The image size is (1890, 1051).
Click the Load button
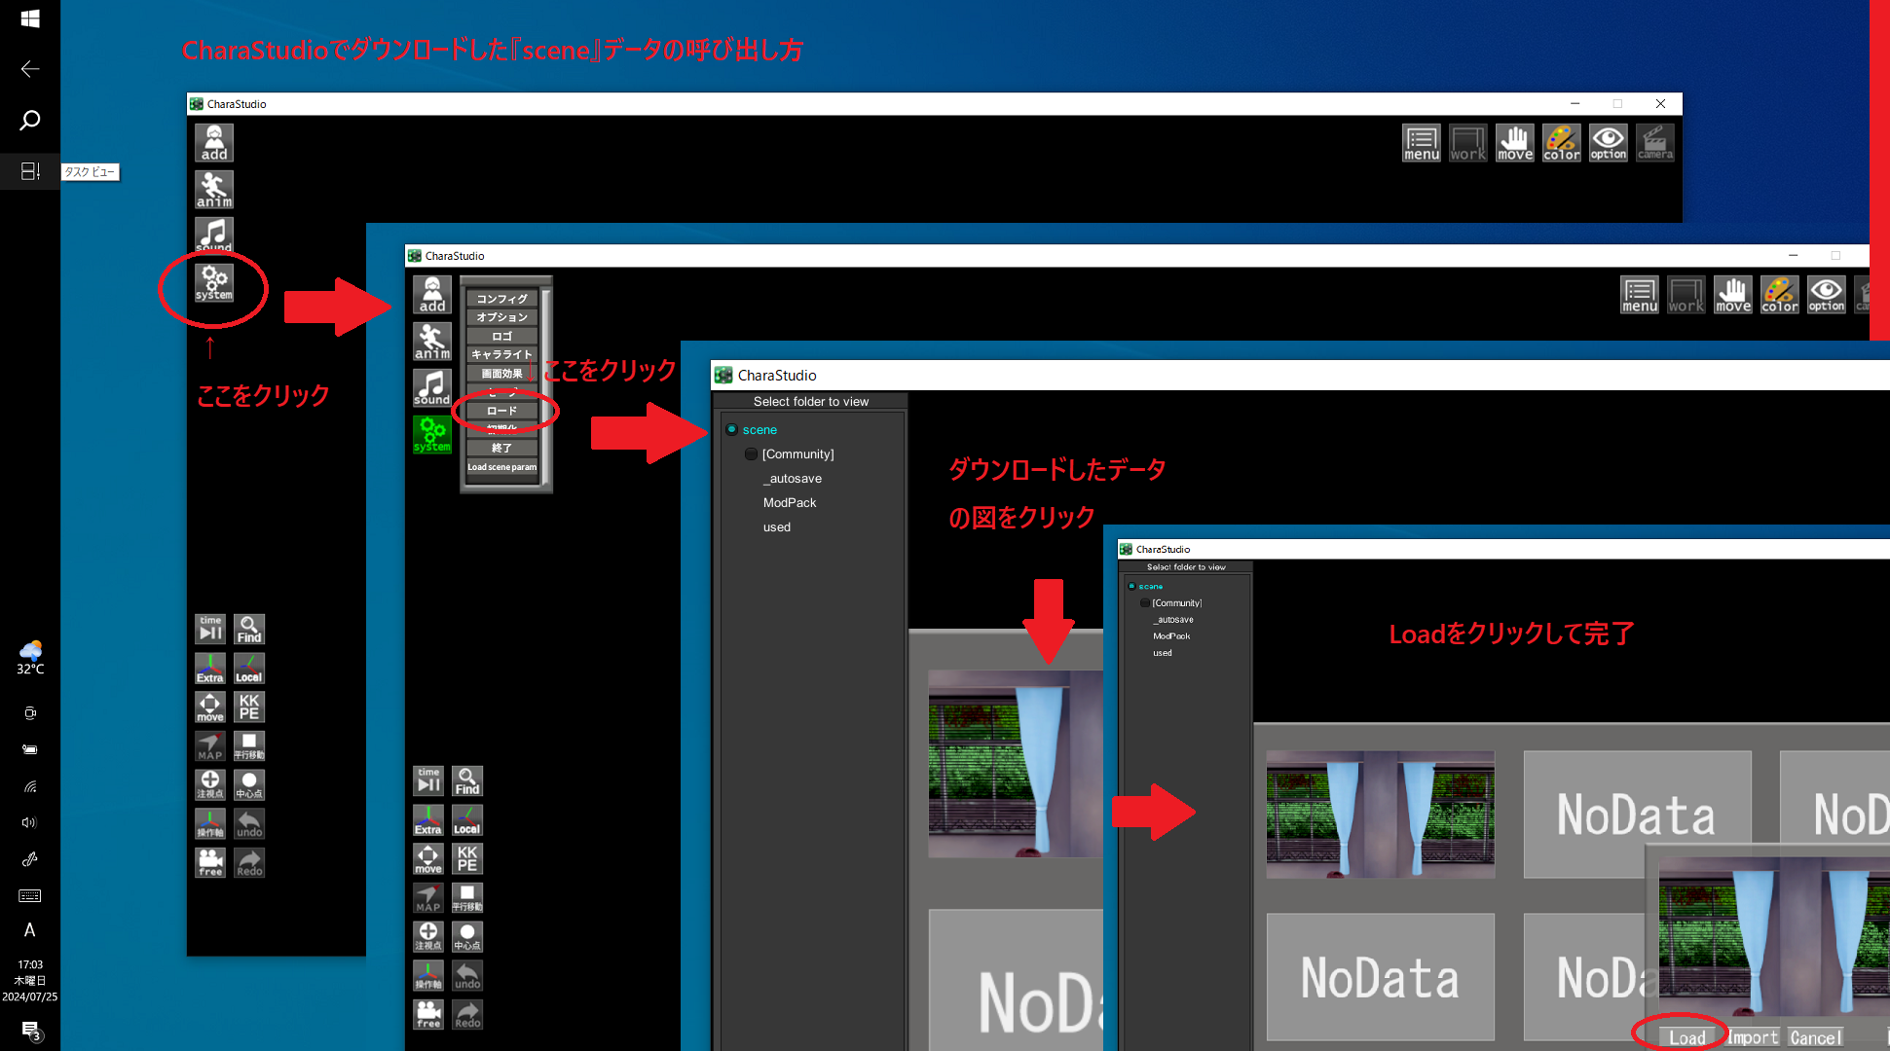point(1686,1037)
